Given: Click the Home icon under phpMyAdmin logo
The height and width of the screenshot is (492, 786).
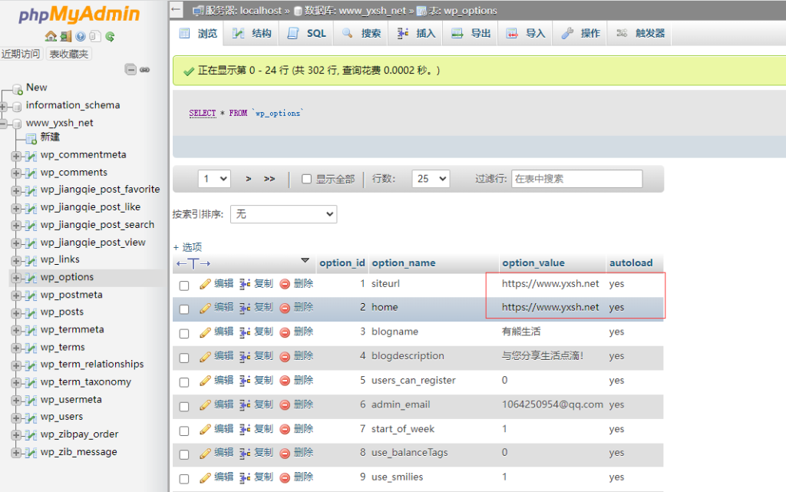Looking at the screenshot, I should coord(51,36).
